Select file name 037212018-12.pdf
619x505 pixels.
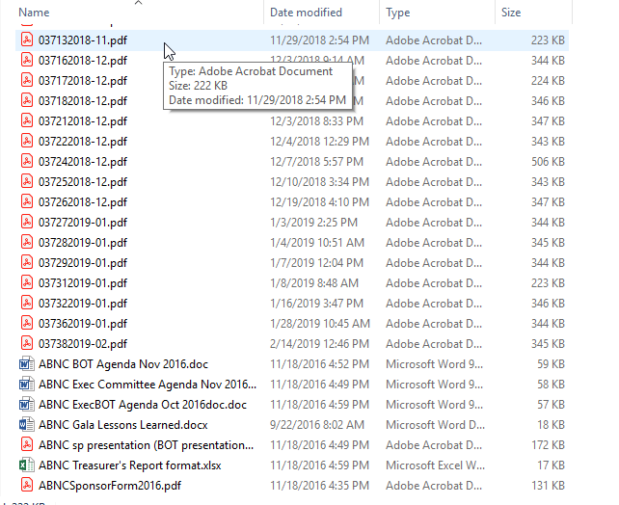click(x=83, y=121)
